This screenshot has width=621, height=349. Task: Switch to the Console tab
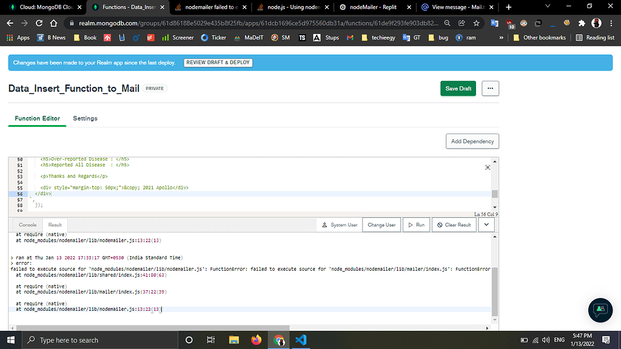27,225
